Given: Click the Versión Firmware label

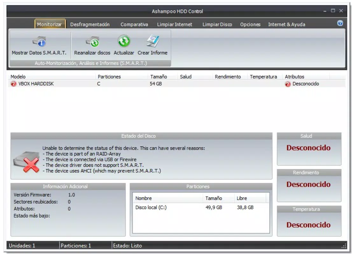Looking at the screenshot, I should pyautogui.click(x=32, y=195).
